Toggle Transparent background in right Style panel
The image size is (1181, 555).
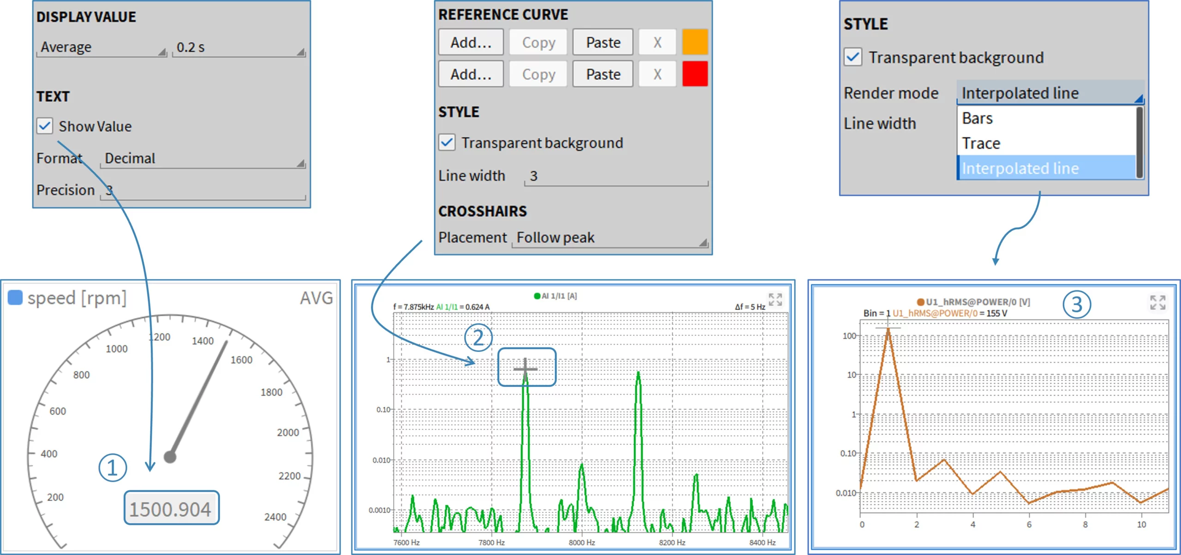click(x=853, y=58)
